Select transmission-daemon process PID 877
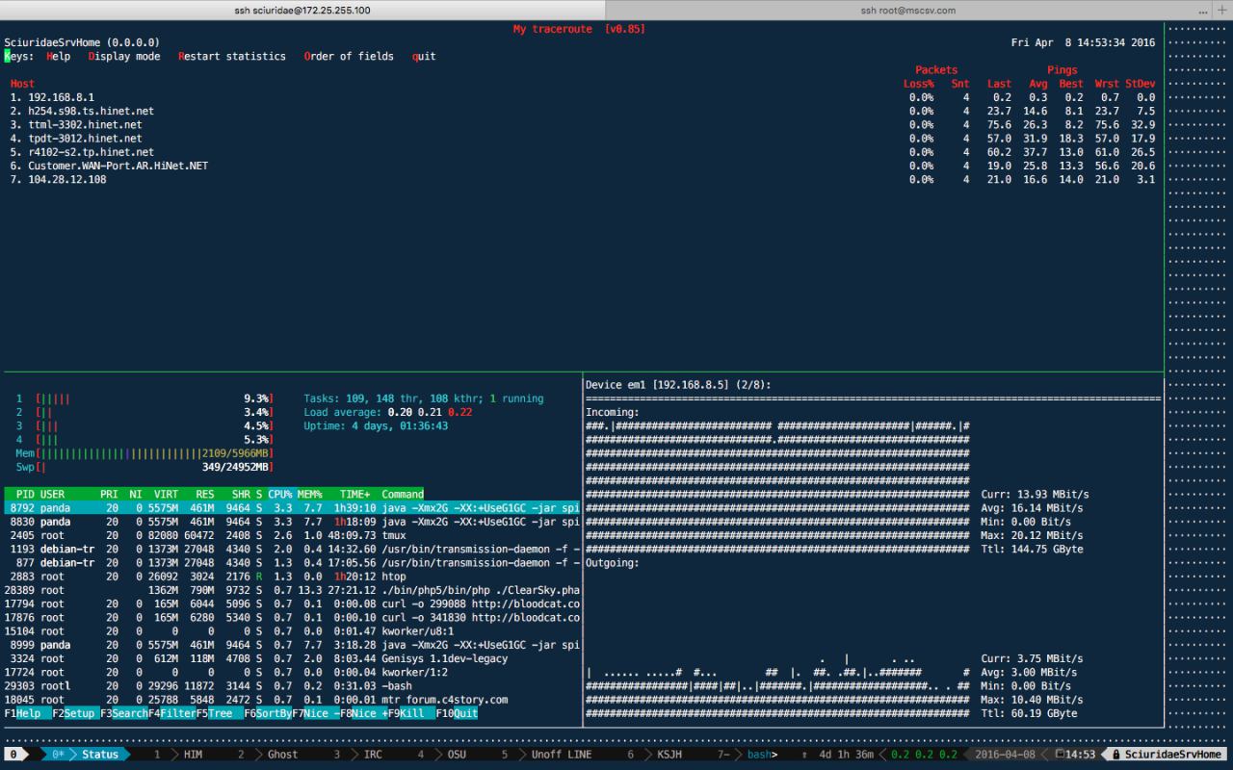The height and width of the screenshot is (770, 1233). click(292, 562)
